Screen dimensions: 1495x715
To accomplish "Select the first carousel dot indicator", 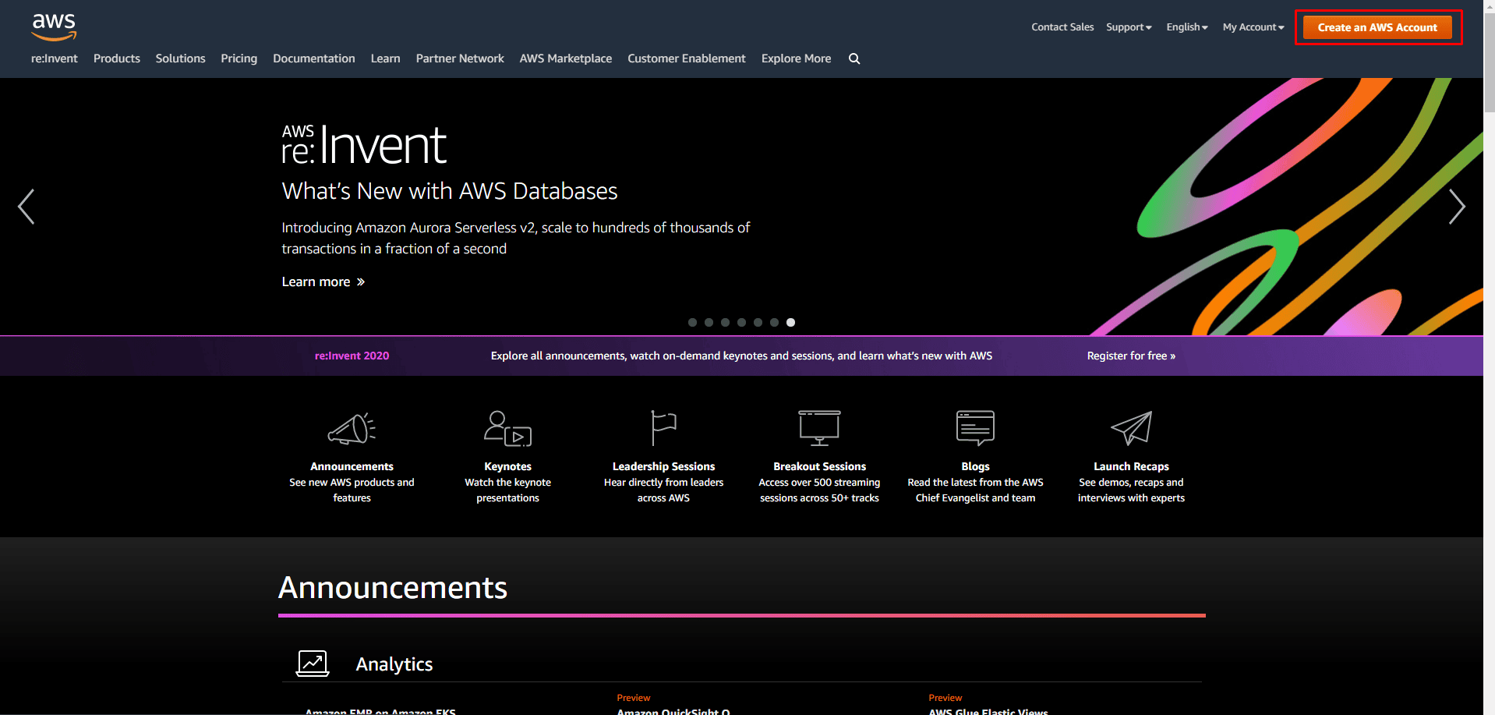I will click(x=692, y=322).
